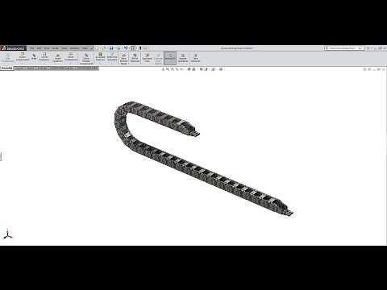Click Update Speedpak tool
This screenshot has width=387, height=290.
pyautogui.click(x=183, y=58)
